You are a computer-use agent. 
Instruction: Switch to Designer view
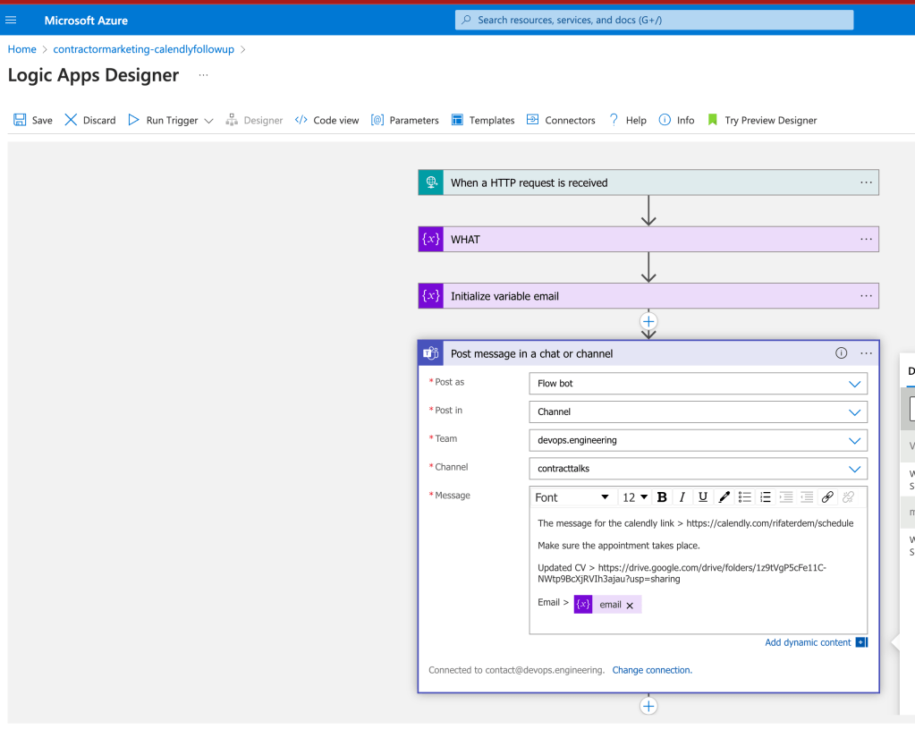[x=254, y=120]
